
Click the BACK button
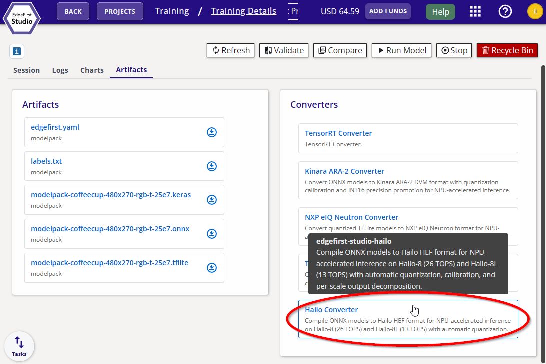pos(73,11)
